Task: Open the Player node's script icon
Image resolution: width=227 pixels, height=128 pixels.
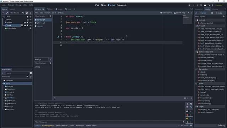Action: [x=28, y=22]
